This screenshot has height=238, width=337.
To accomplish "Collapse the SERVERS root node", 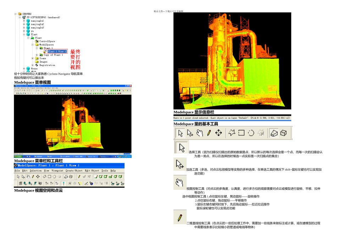I will point(15,14).
